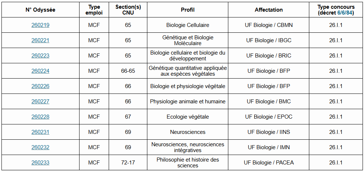This screenshot has height=171, width=364.
Task: Follow the 260224 link
Action: coord(40,71)
